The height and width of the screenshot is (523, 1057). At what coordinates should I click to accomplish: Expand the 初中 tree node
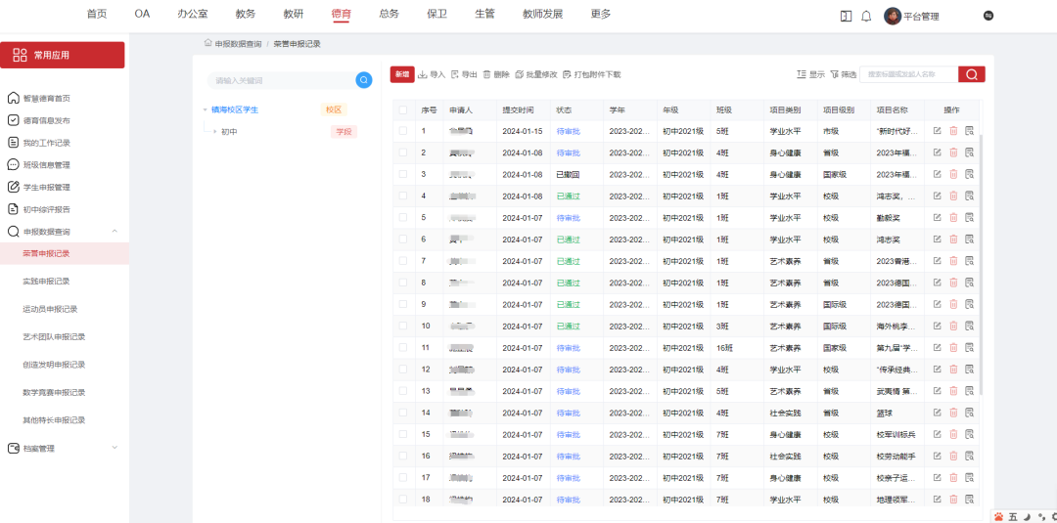(x=214, y=131)
